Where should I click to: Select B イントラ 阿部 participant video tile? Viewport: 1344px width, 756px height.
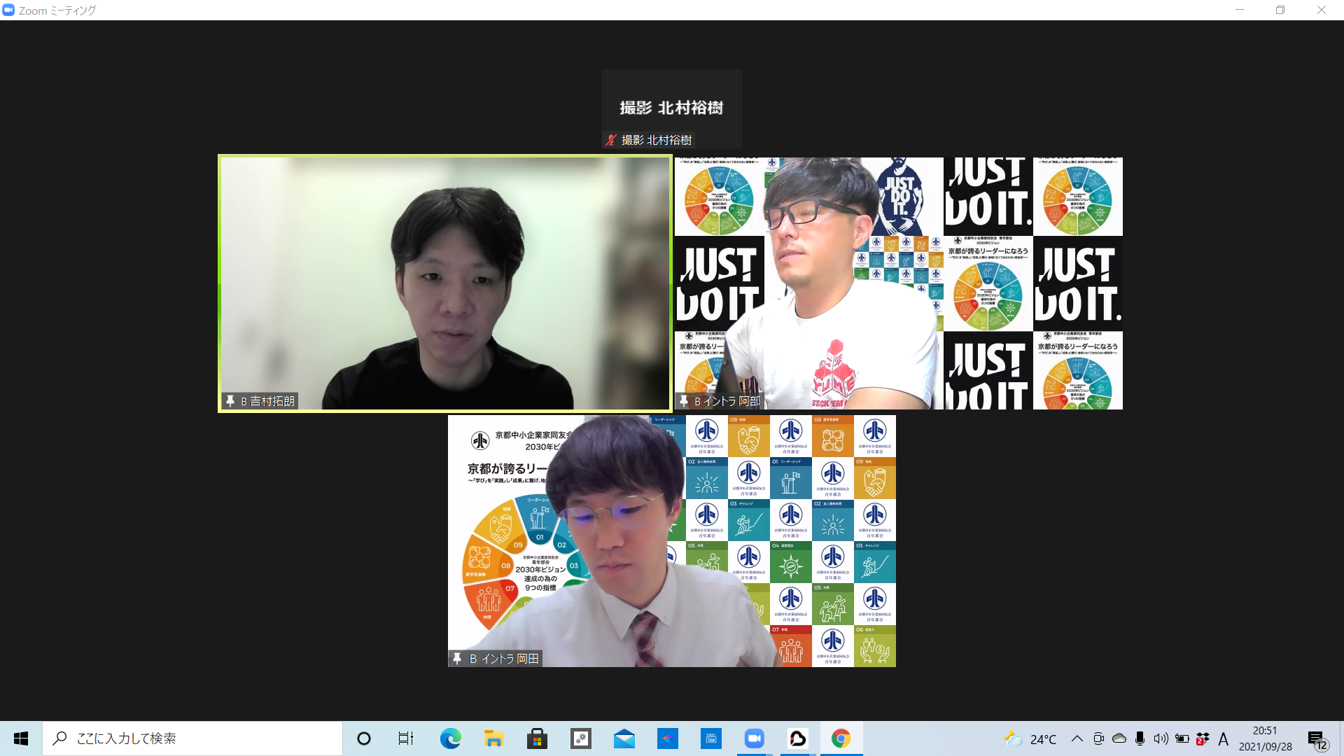pos(898,283)
